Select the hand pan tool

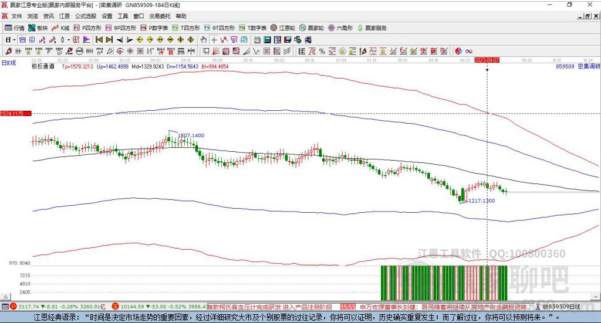click(x=204, y=40)
